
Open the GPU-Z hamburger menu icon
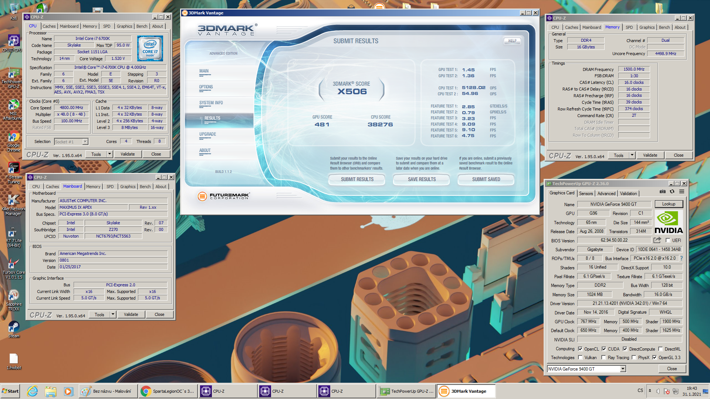click(682, 191)
